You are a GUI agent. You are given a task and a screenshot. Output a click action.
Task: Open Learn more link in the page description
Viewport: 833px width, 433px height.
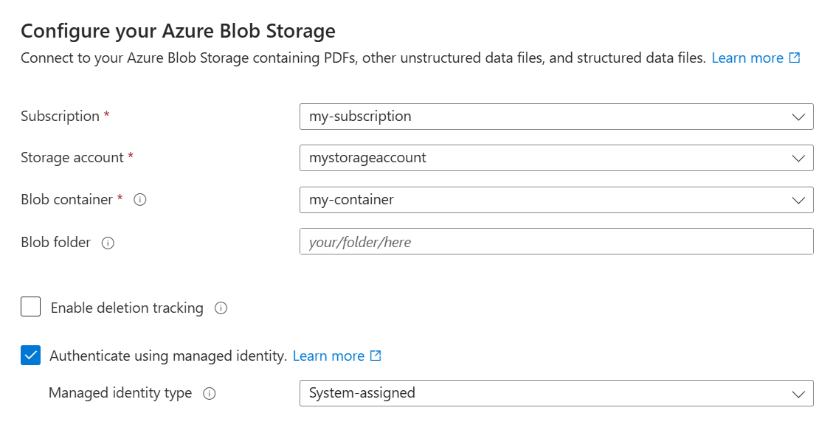click(x=747, y=58)
